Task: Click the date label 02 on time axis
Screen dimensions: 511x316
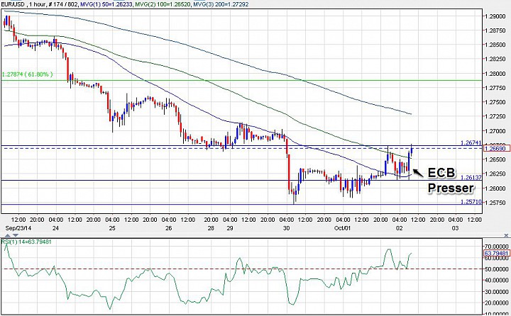Action: (399, 228)
